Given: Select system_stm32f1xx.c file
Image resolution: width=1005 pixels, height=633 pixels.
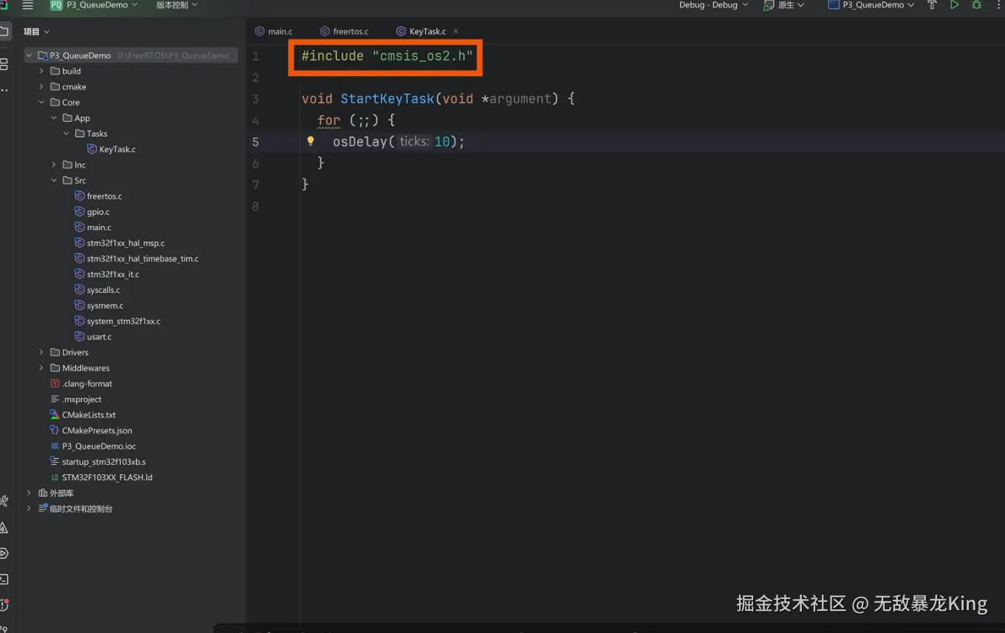Looking at the screenshot, I should coord(123,321).
